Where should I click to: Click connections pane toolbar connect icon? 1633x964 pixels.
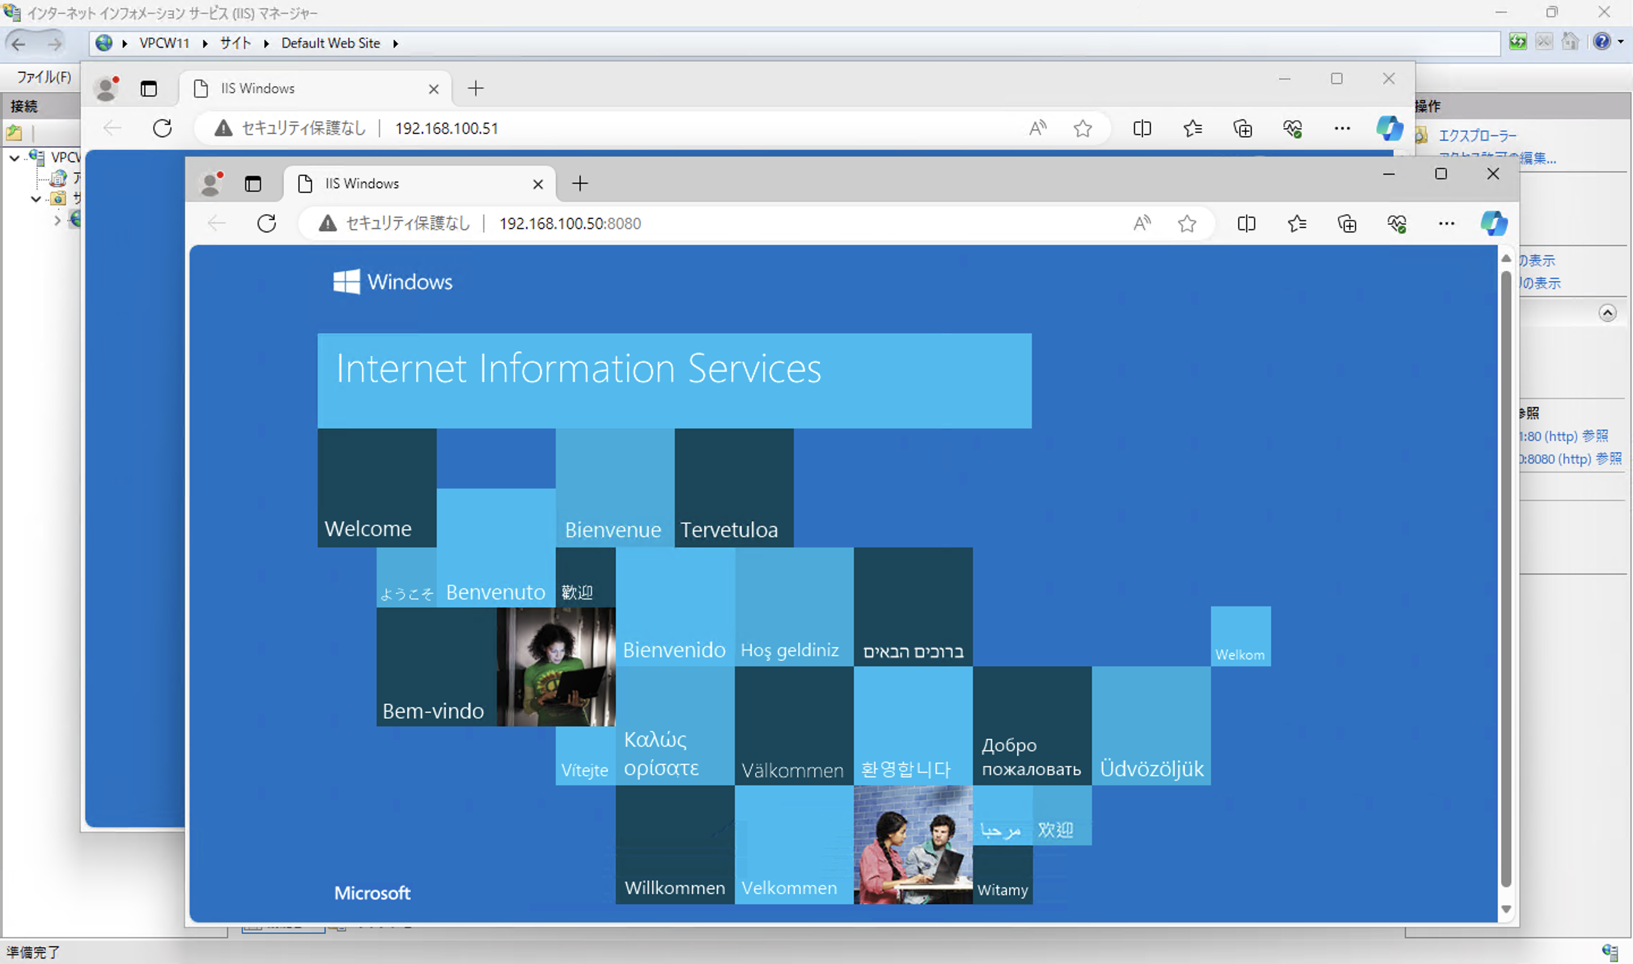point(14,133)
